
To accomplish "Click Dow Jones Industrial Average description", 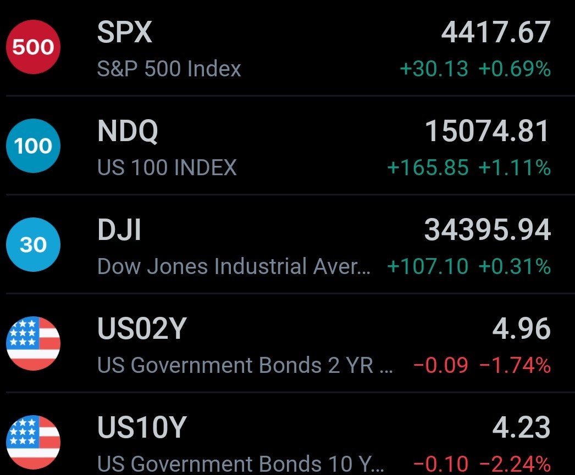I will tap(234, 267).
